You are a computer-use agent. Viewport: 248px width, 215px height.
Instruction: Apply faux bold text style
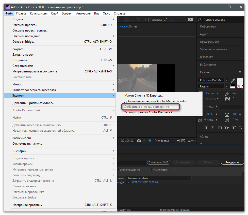coord(206,128)
